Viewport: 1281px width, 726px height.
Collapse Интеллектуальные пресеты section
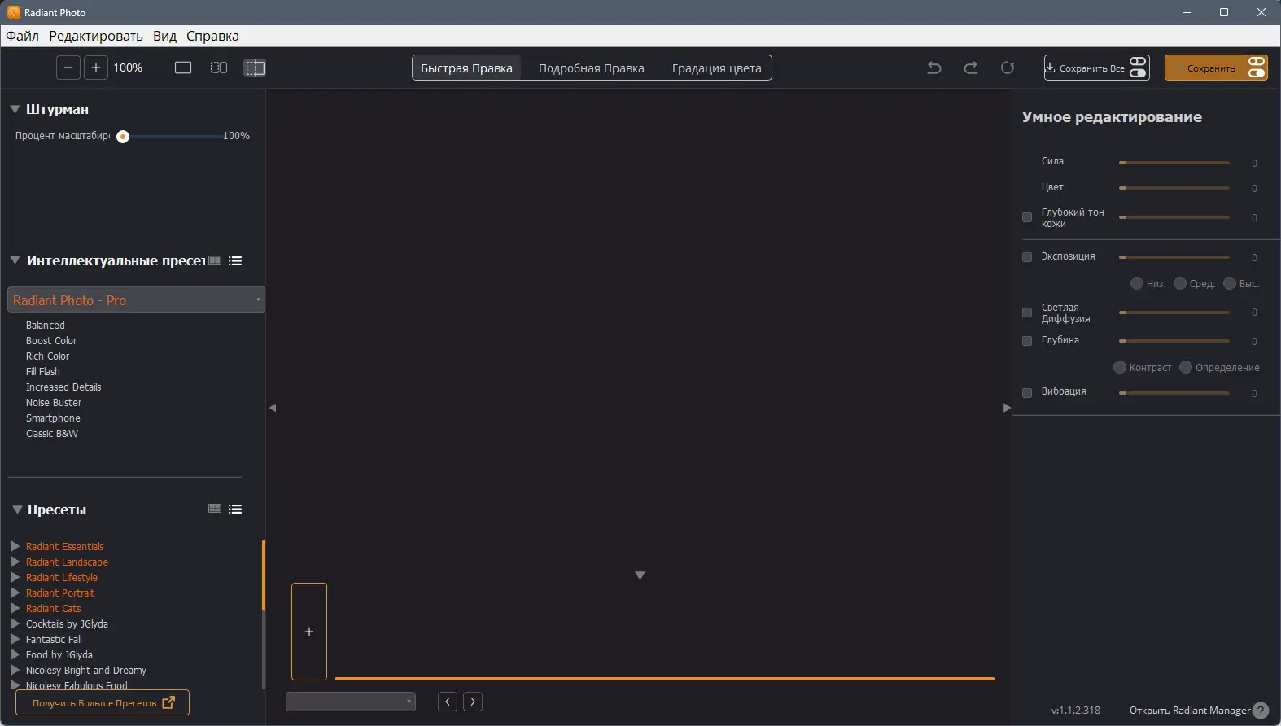15,260
